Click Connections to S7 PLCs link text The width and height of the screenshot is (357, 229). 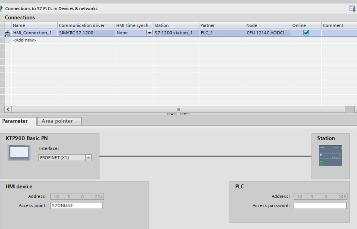tap(51, 9)
